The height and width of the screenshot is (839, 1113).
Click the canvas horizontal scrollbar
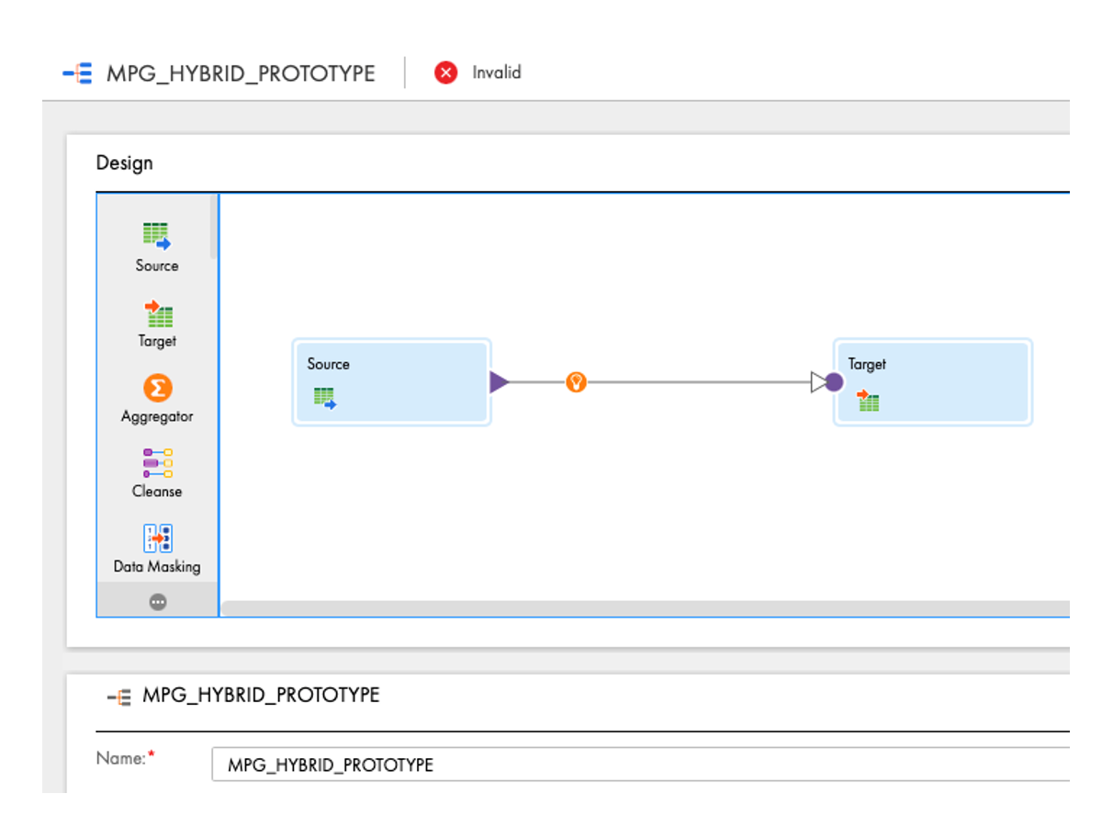(645, 608)
